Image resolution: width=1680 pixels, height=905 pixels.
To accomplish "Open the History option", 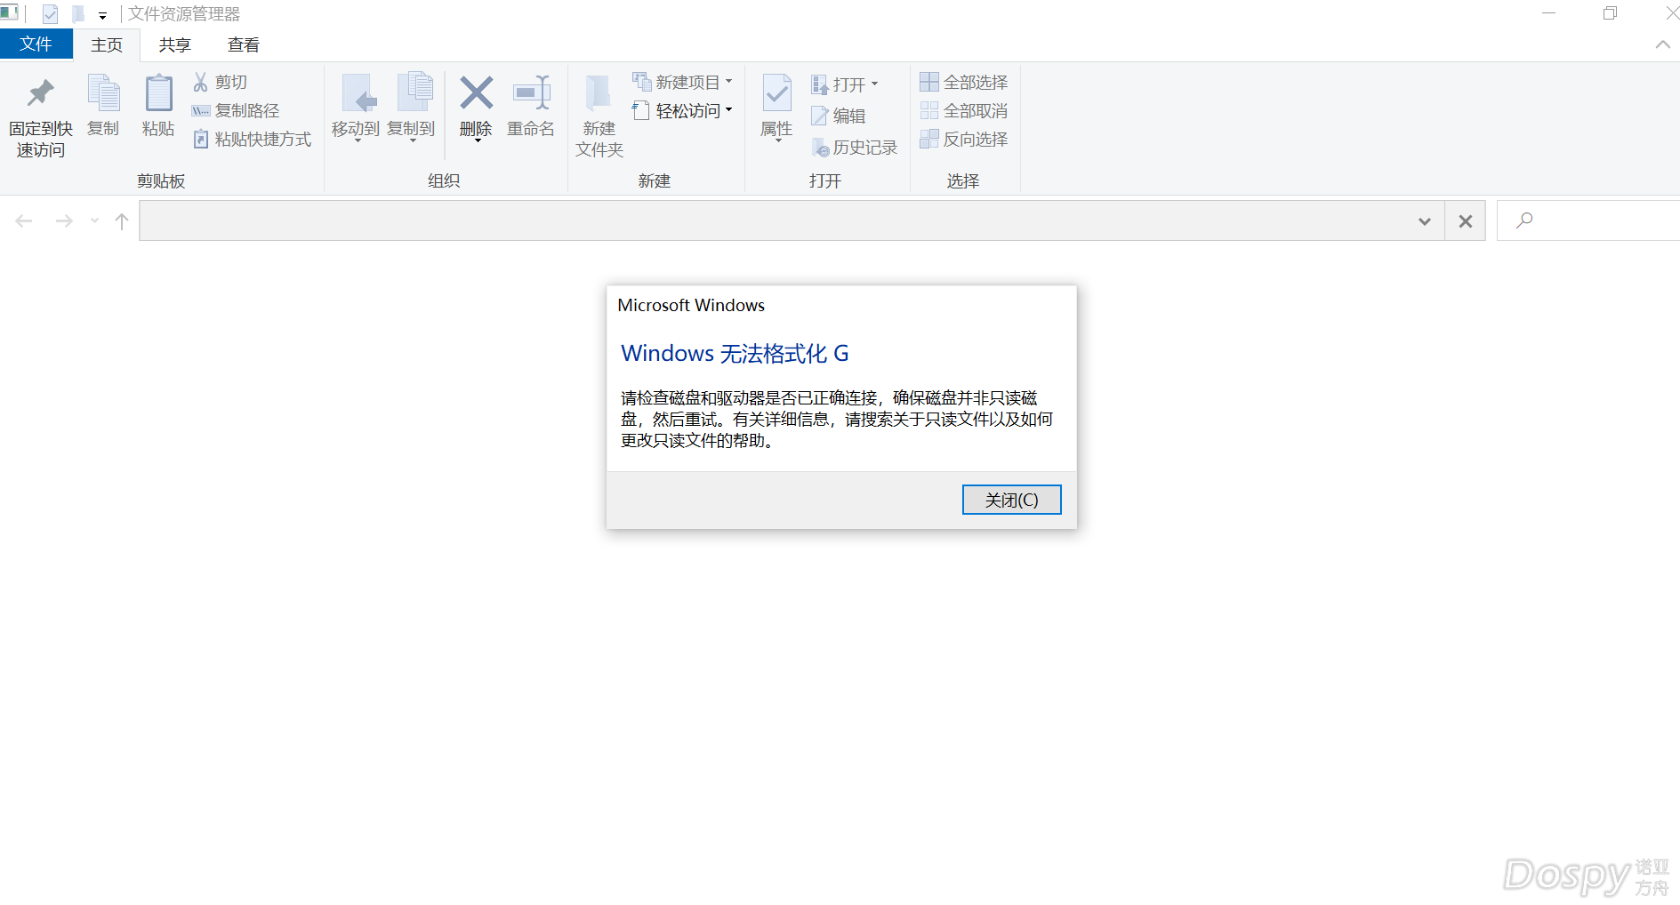I will [x=855, y=148].
